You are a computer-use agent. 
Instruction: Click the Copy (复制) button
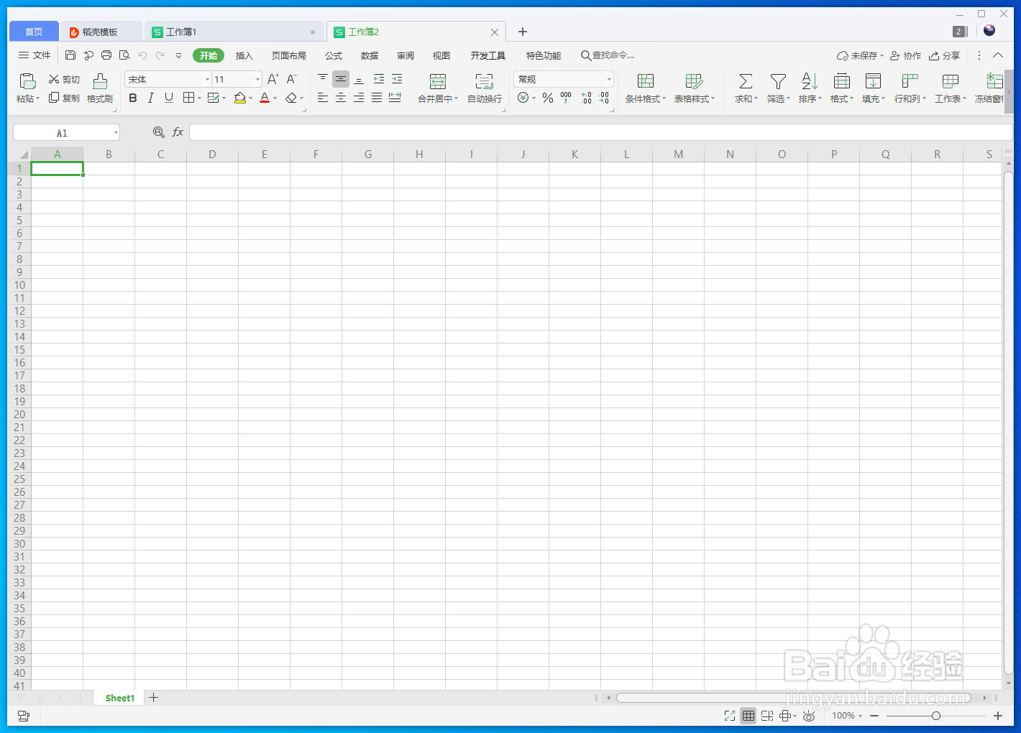click(x=64, y=98)
